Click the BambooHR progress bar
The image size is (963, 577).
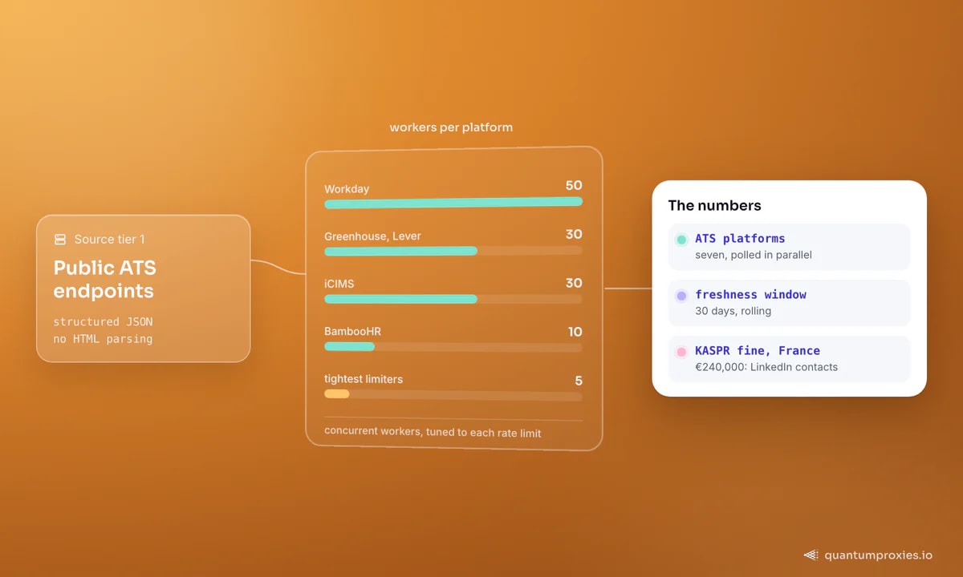click(x=453, y=346)
